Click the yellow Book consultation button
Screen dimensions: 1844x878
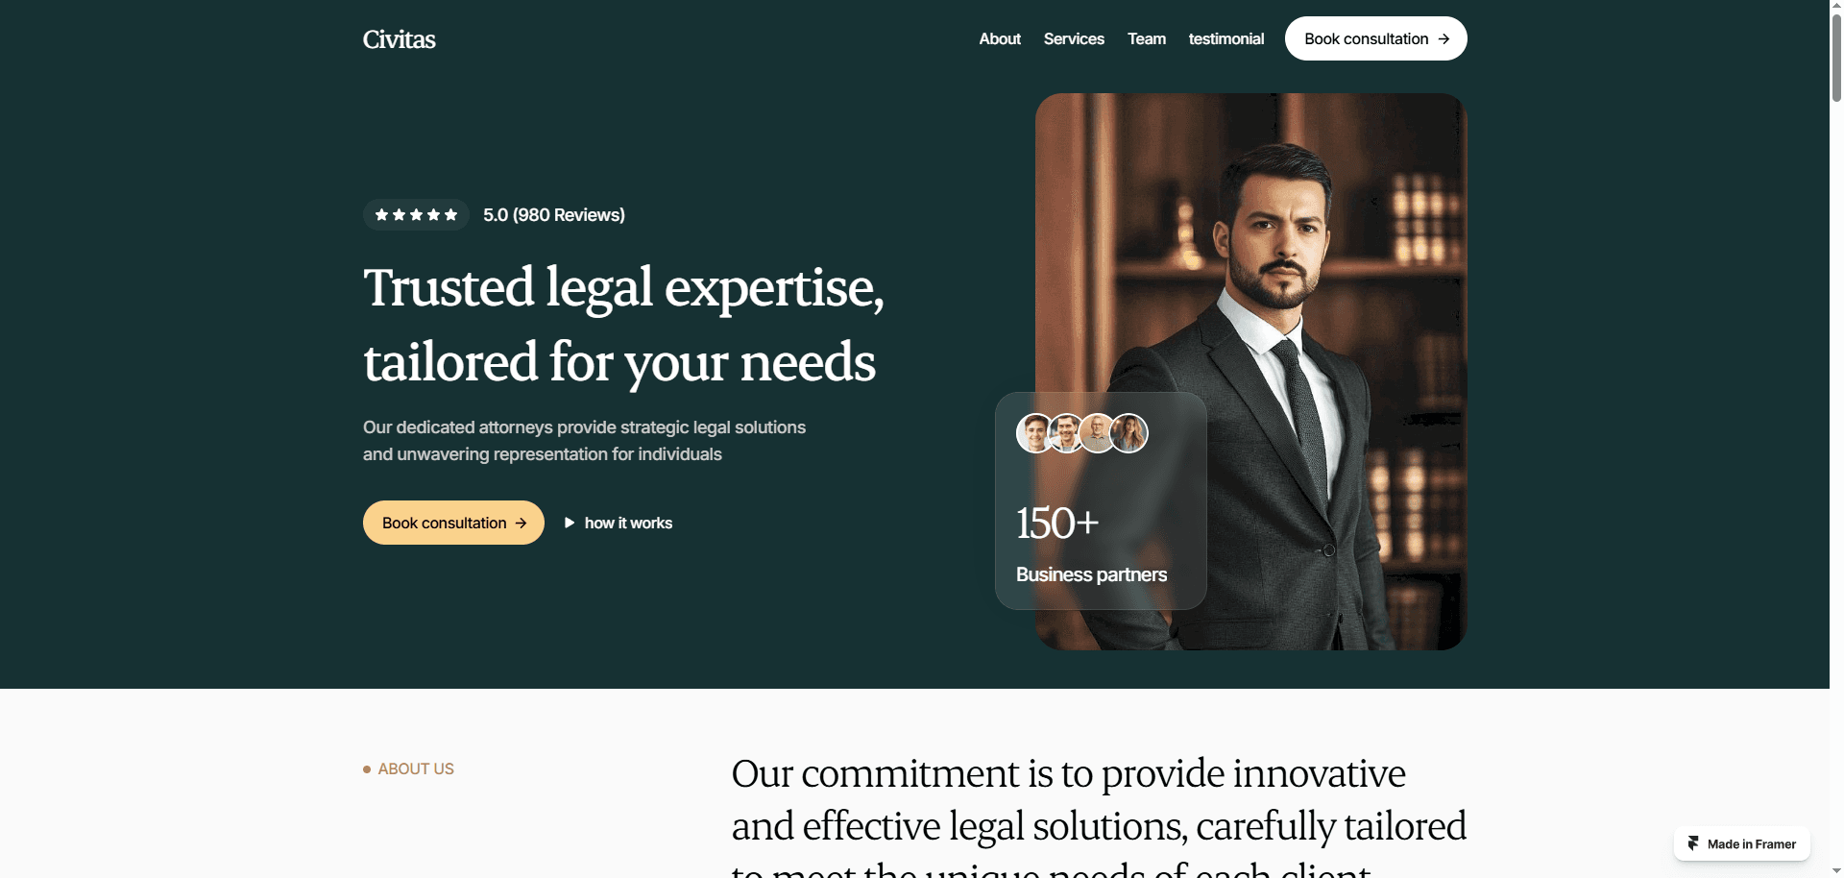tap(453, 523)
